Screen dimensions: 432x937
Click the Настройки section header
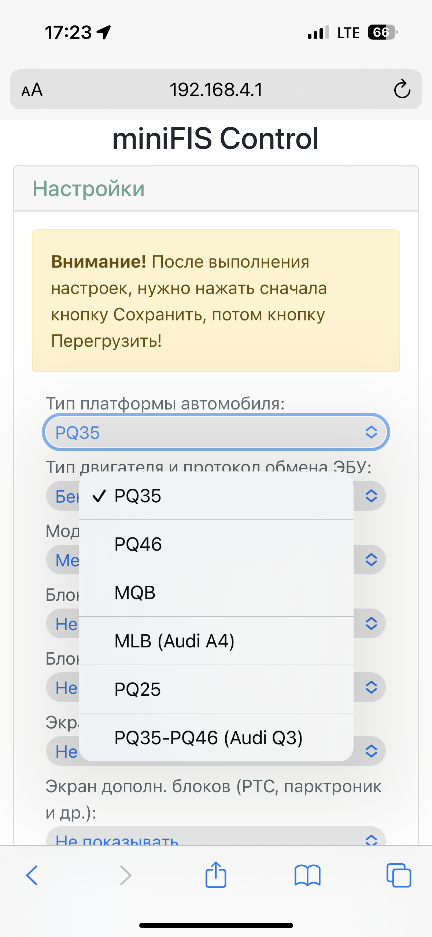89,188
